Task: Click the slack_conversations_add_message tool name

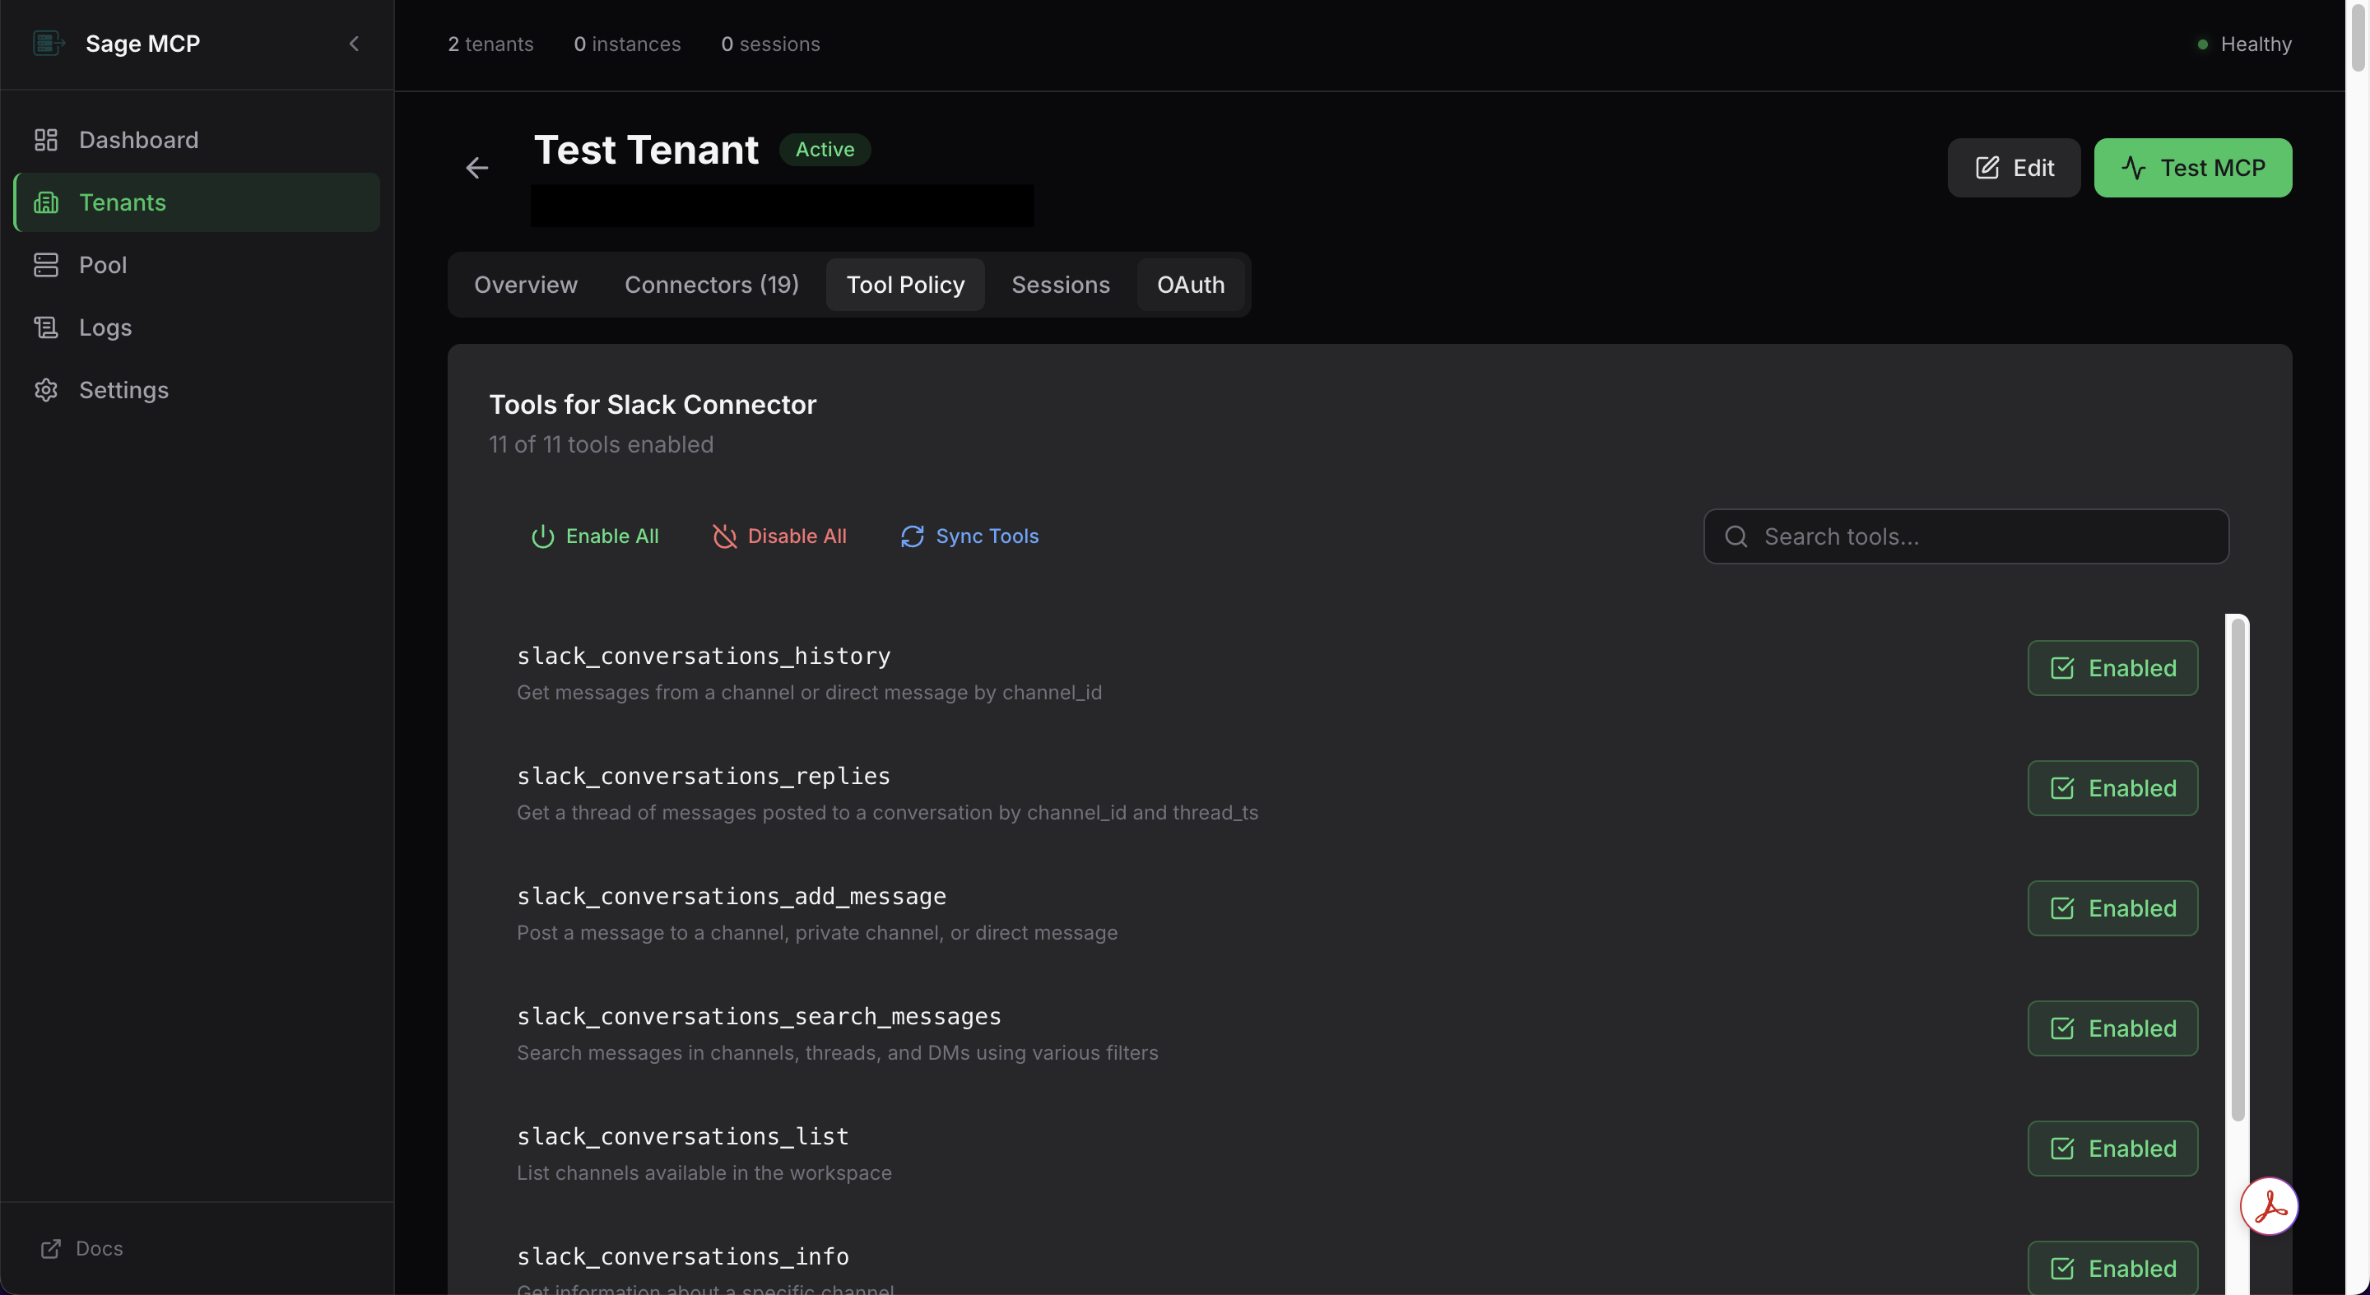Action: tap(732, 896)
